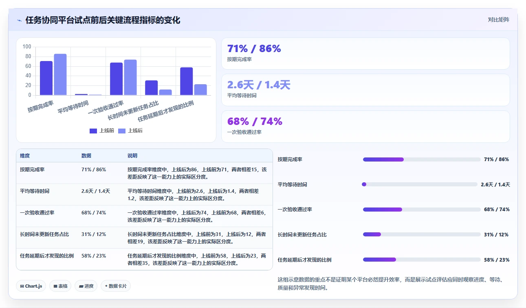This screenshot has width=526, height=308.
Task: Click the 长时间未更新任务占比 progress bar
Action: [422, 234]
